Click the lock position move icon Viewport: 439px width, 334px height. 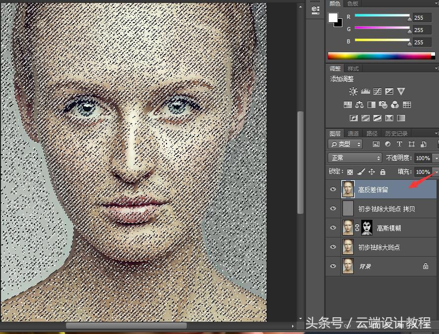tap(371, 172)
